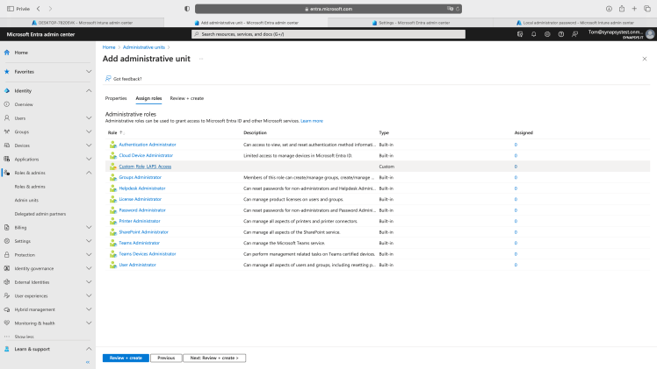
Task: Collapse the Roles & admins section
Action: 89,173
